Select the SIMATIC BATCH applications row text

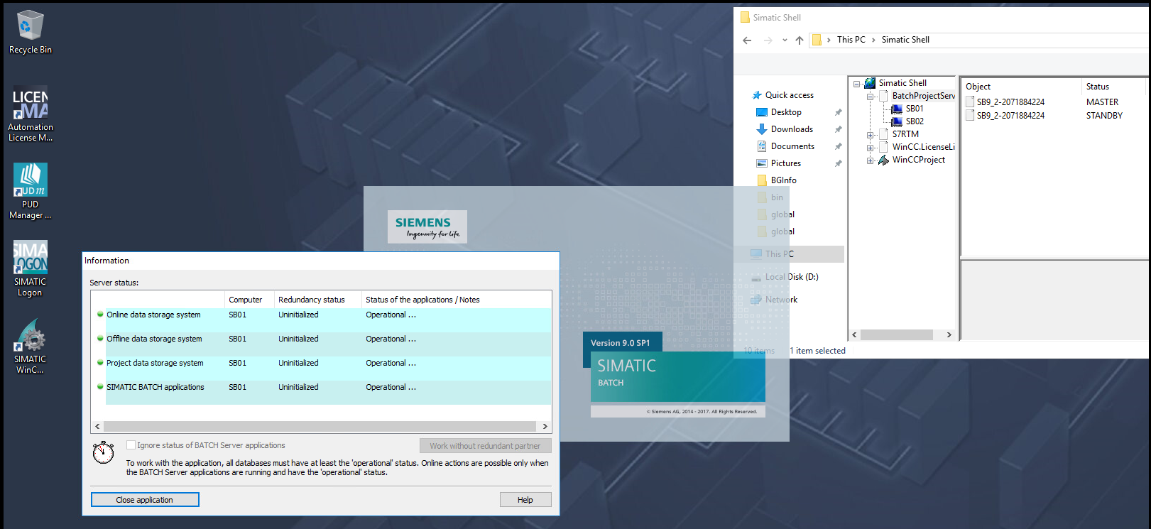pyautogui.click(x=156, y=387)
